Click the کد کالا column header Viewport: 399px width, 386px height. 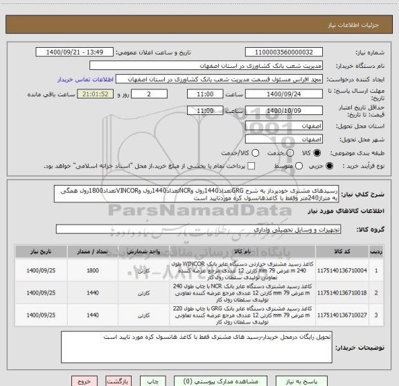pyautogui.click(x=342, y=252)
